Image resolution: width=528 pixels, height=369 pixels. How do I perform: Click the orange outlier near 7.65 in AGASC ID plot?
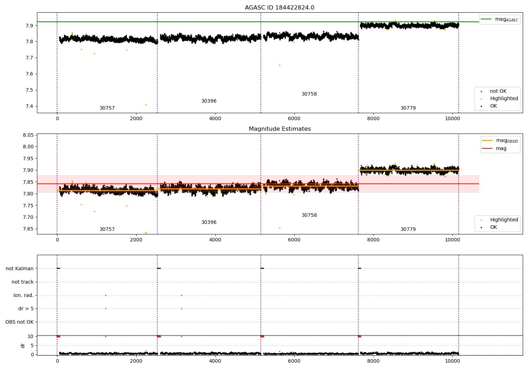click(x=279, y=65)
